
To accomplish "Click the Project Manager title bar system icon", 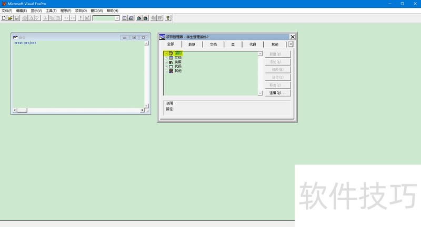I will coord(162,37).
